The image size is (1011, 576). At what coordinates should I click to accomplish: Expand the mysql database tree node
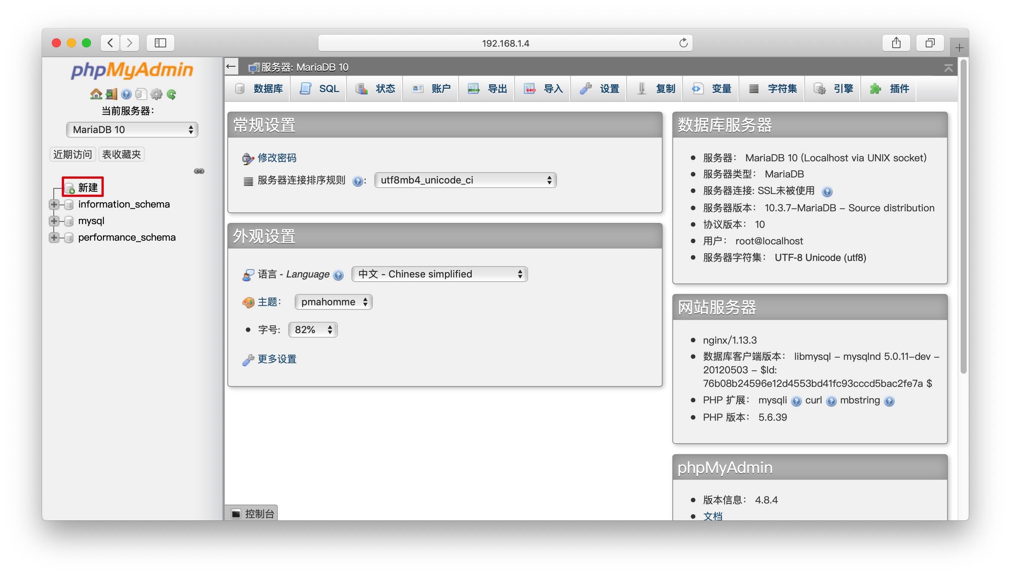pyautogui.click(x=54, y=220)
